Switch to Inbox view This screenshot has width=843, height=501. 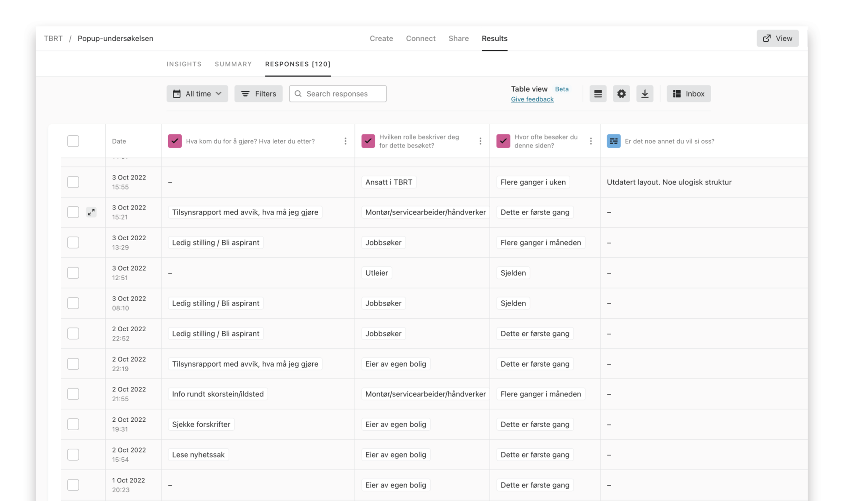click(x=689, y=94)
